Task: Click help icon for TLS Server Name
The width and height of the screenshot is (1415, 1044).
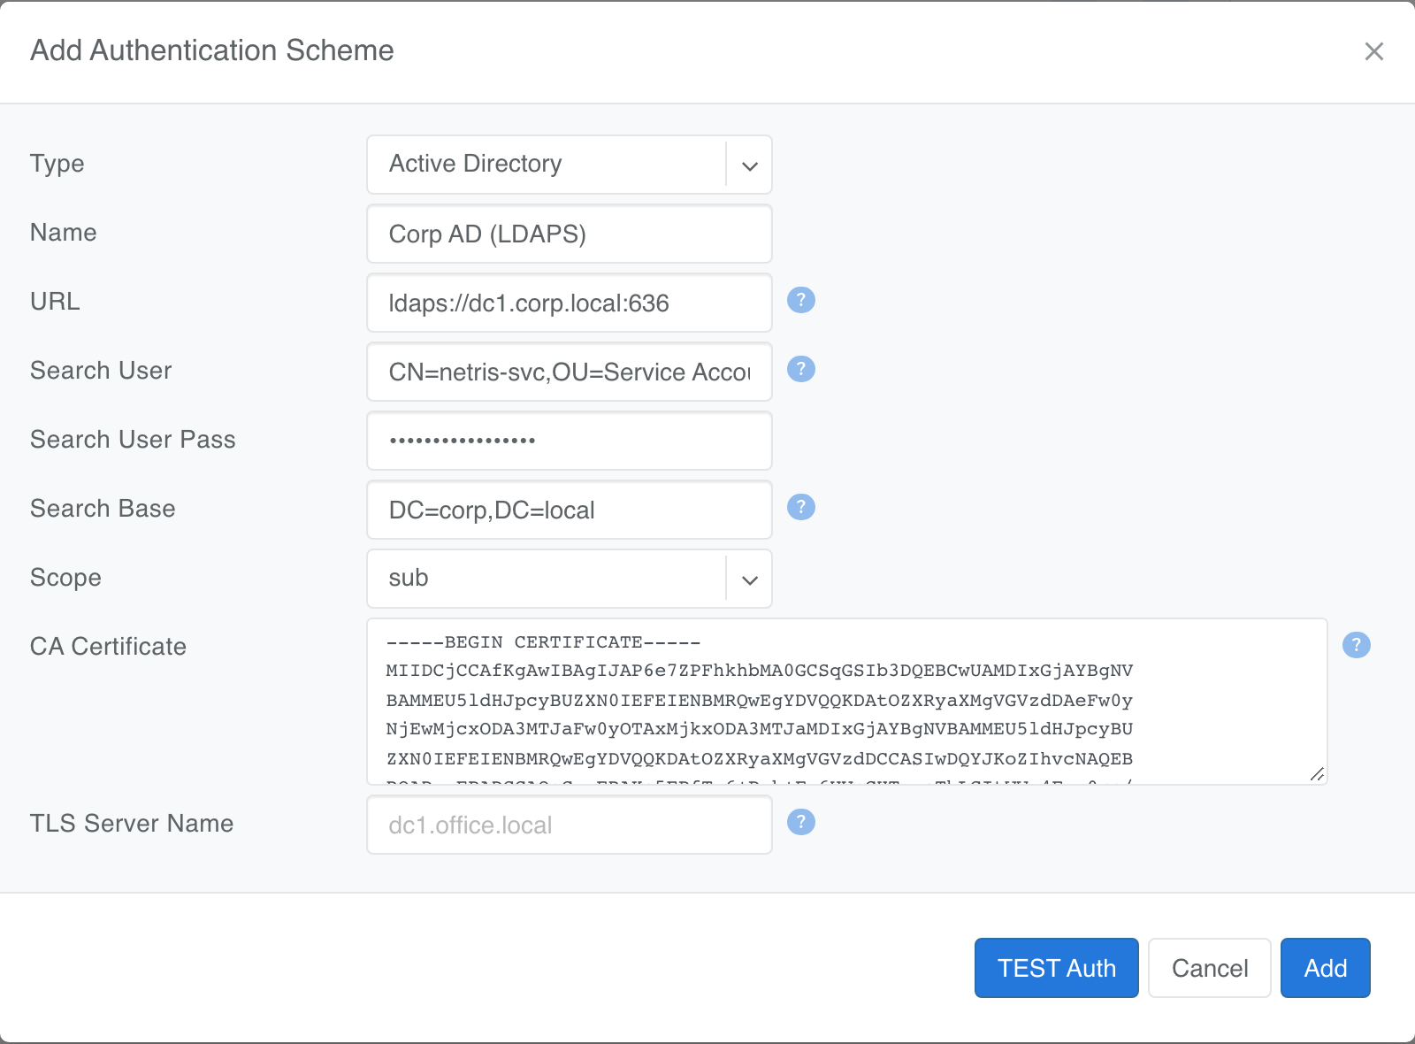Action: pos(801,822)
